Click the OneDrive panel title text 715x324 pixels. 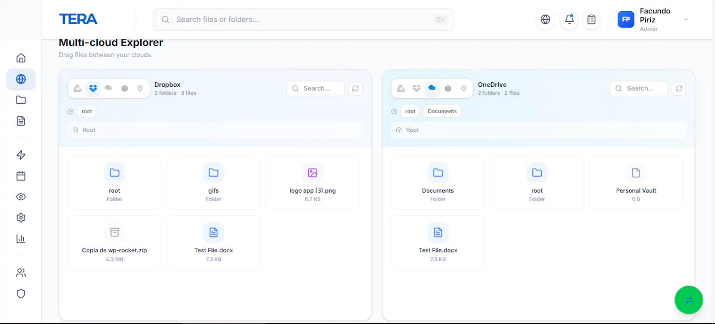[x=492, y=84]
